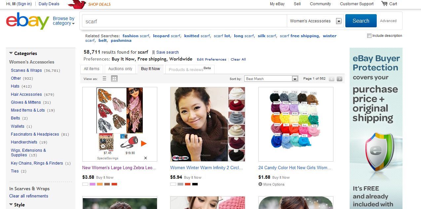Select the Buy It Now tab
Viewport: 421px width, 209px height.
click(150, 69)
